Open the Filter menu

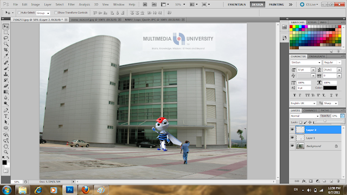71,4
